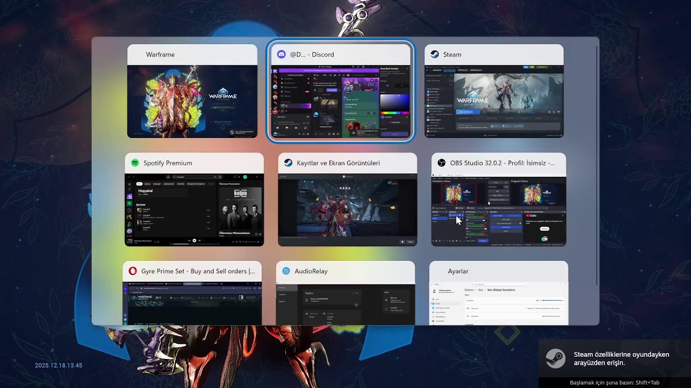Open Kayıtlar ve Ekran Görüntüleri preview

click(x=348, y=199)
